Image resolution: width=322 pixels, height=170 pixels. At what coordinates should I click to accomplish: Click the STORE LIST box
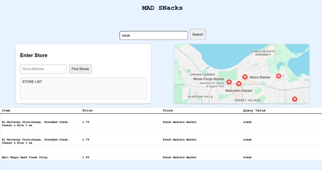[x=83, y=88]
